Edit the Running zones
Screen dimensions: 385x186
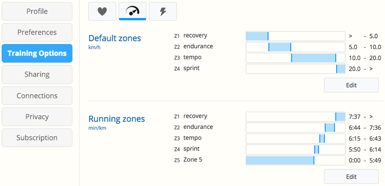coord(351,177)
